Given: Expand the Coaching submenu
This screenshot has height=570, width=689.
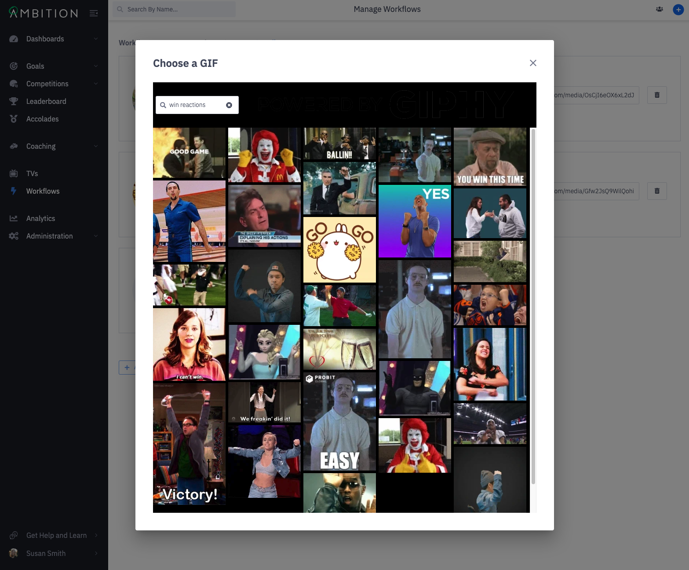Looking at the screenshot, I should [x=96, y=146].
